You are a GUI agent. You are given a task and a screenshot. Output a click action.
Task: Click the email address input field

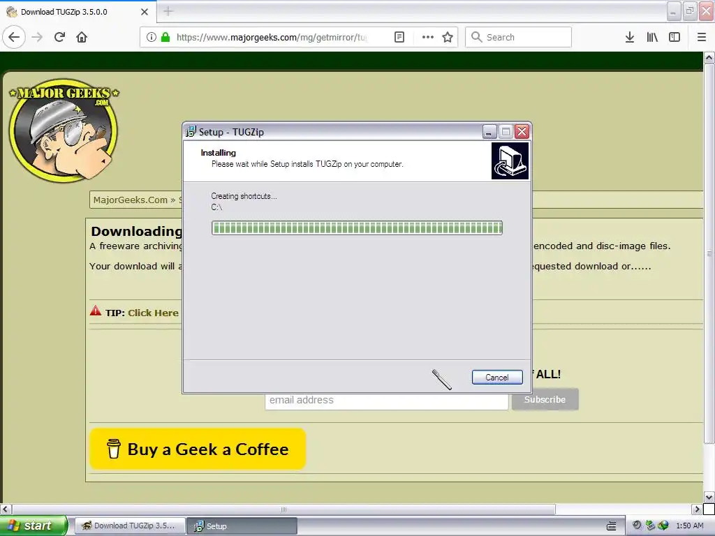tap(387, 400)
